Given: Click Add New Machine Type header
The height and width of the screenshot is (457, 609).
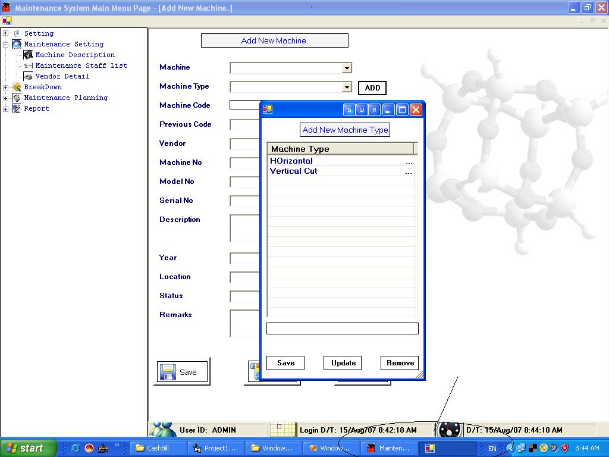Looking at the screenshot, I should [345, 130].
